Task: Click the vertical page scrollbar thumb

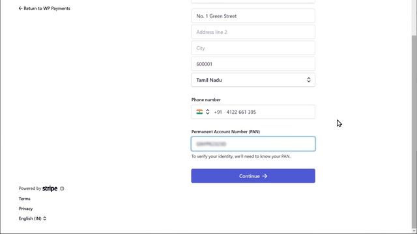Action: click(x=414, y=131)
